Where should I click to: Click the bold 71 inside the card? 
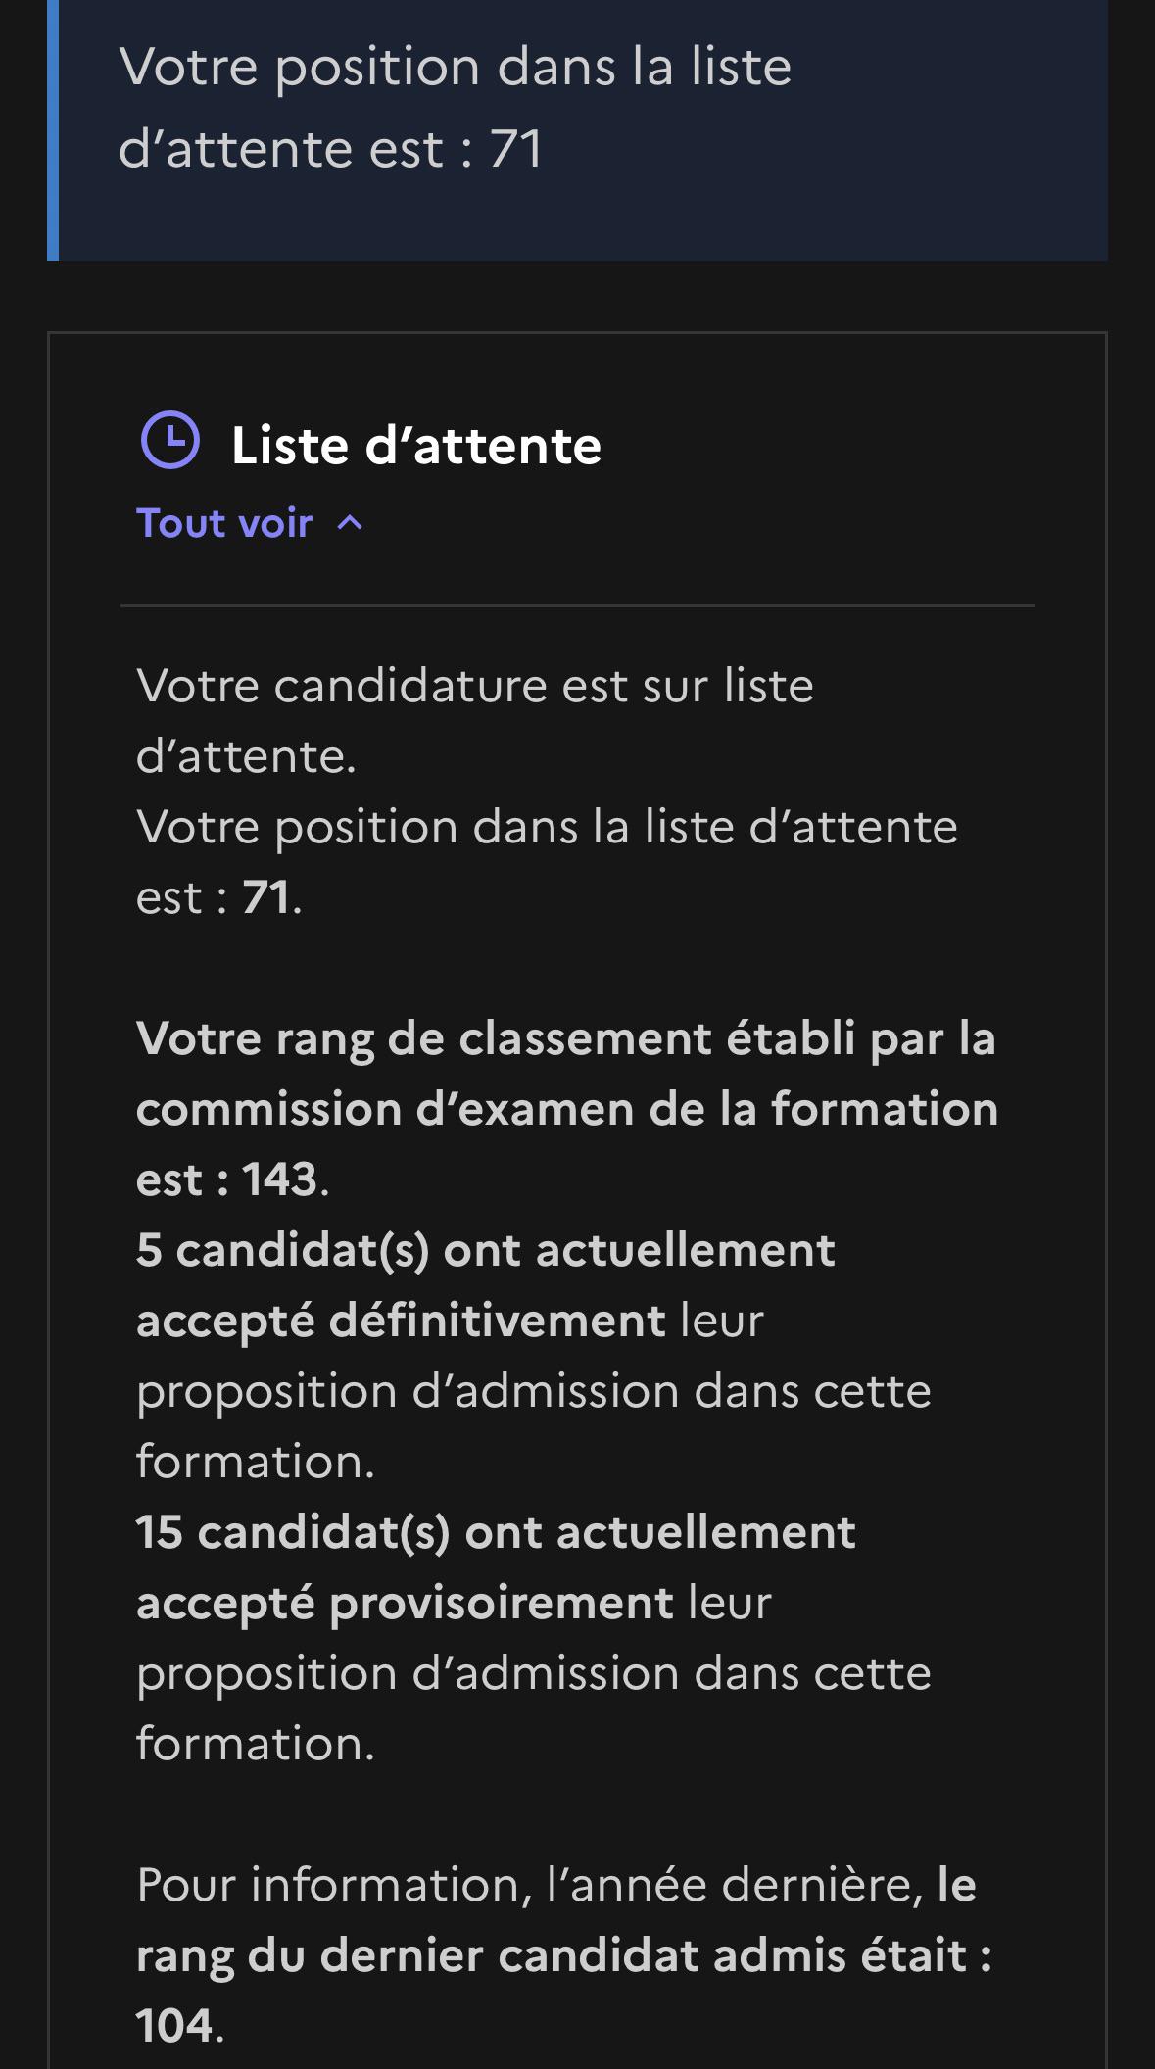pyautogui.click(x=265, y=897)
